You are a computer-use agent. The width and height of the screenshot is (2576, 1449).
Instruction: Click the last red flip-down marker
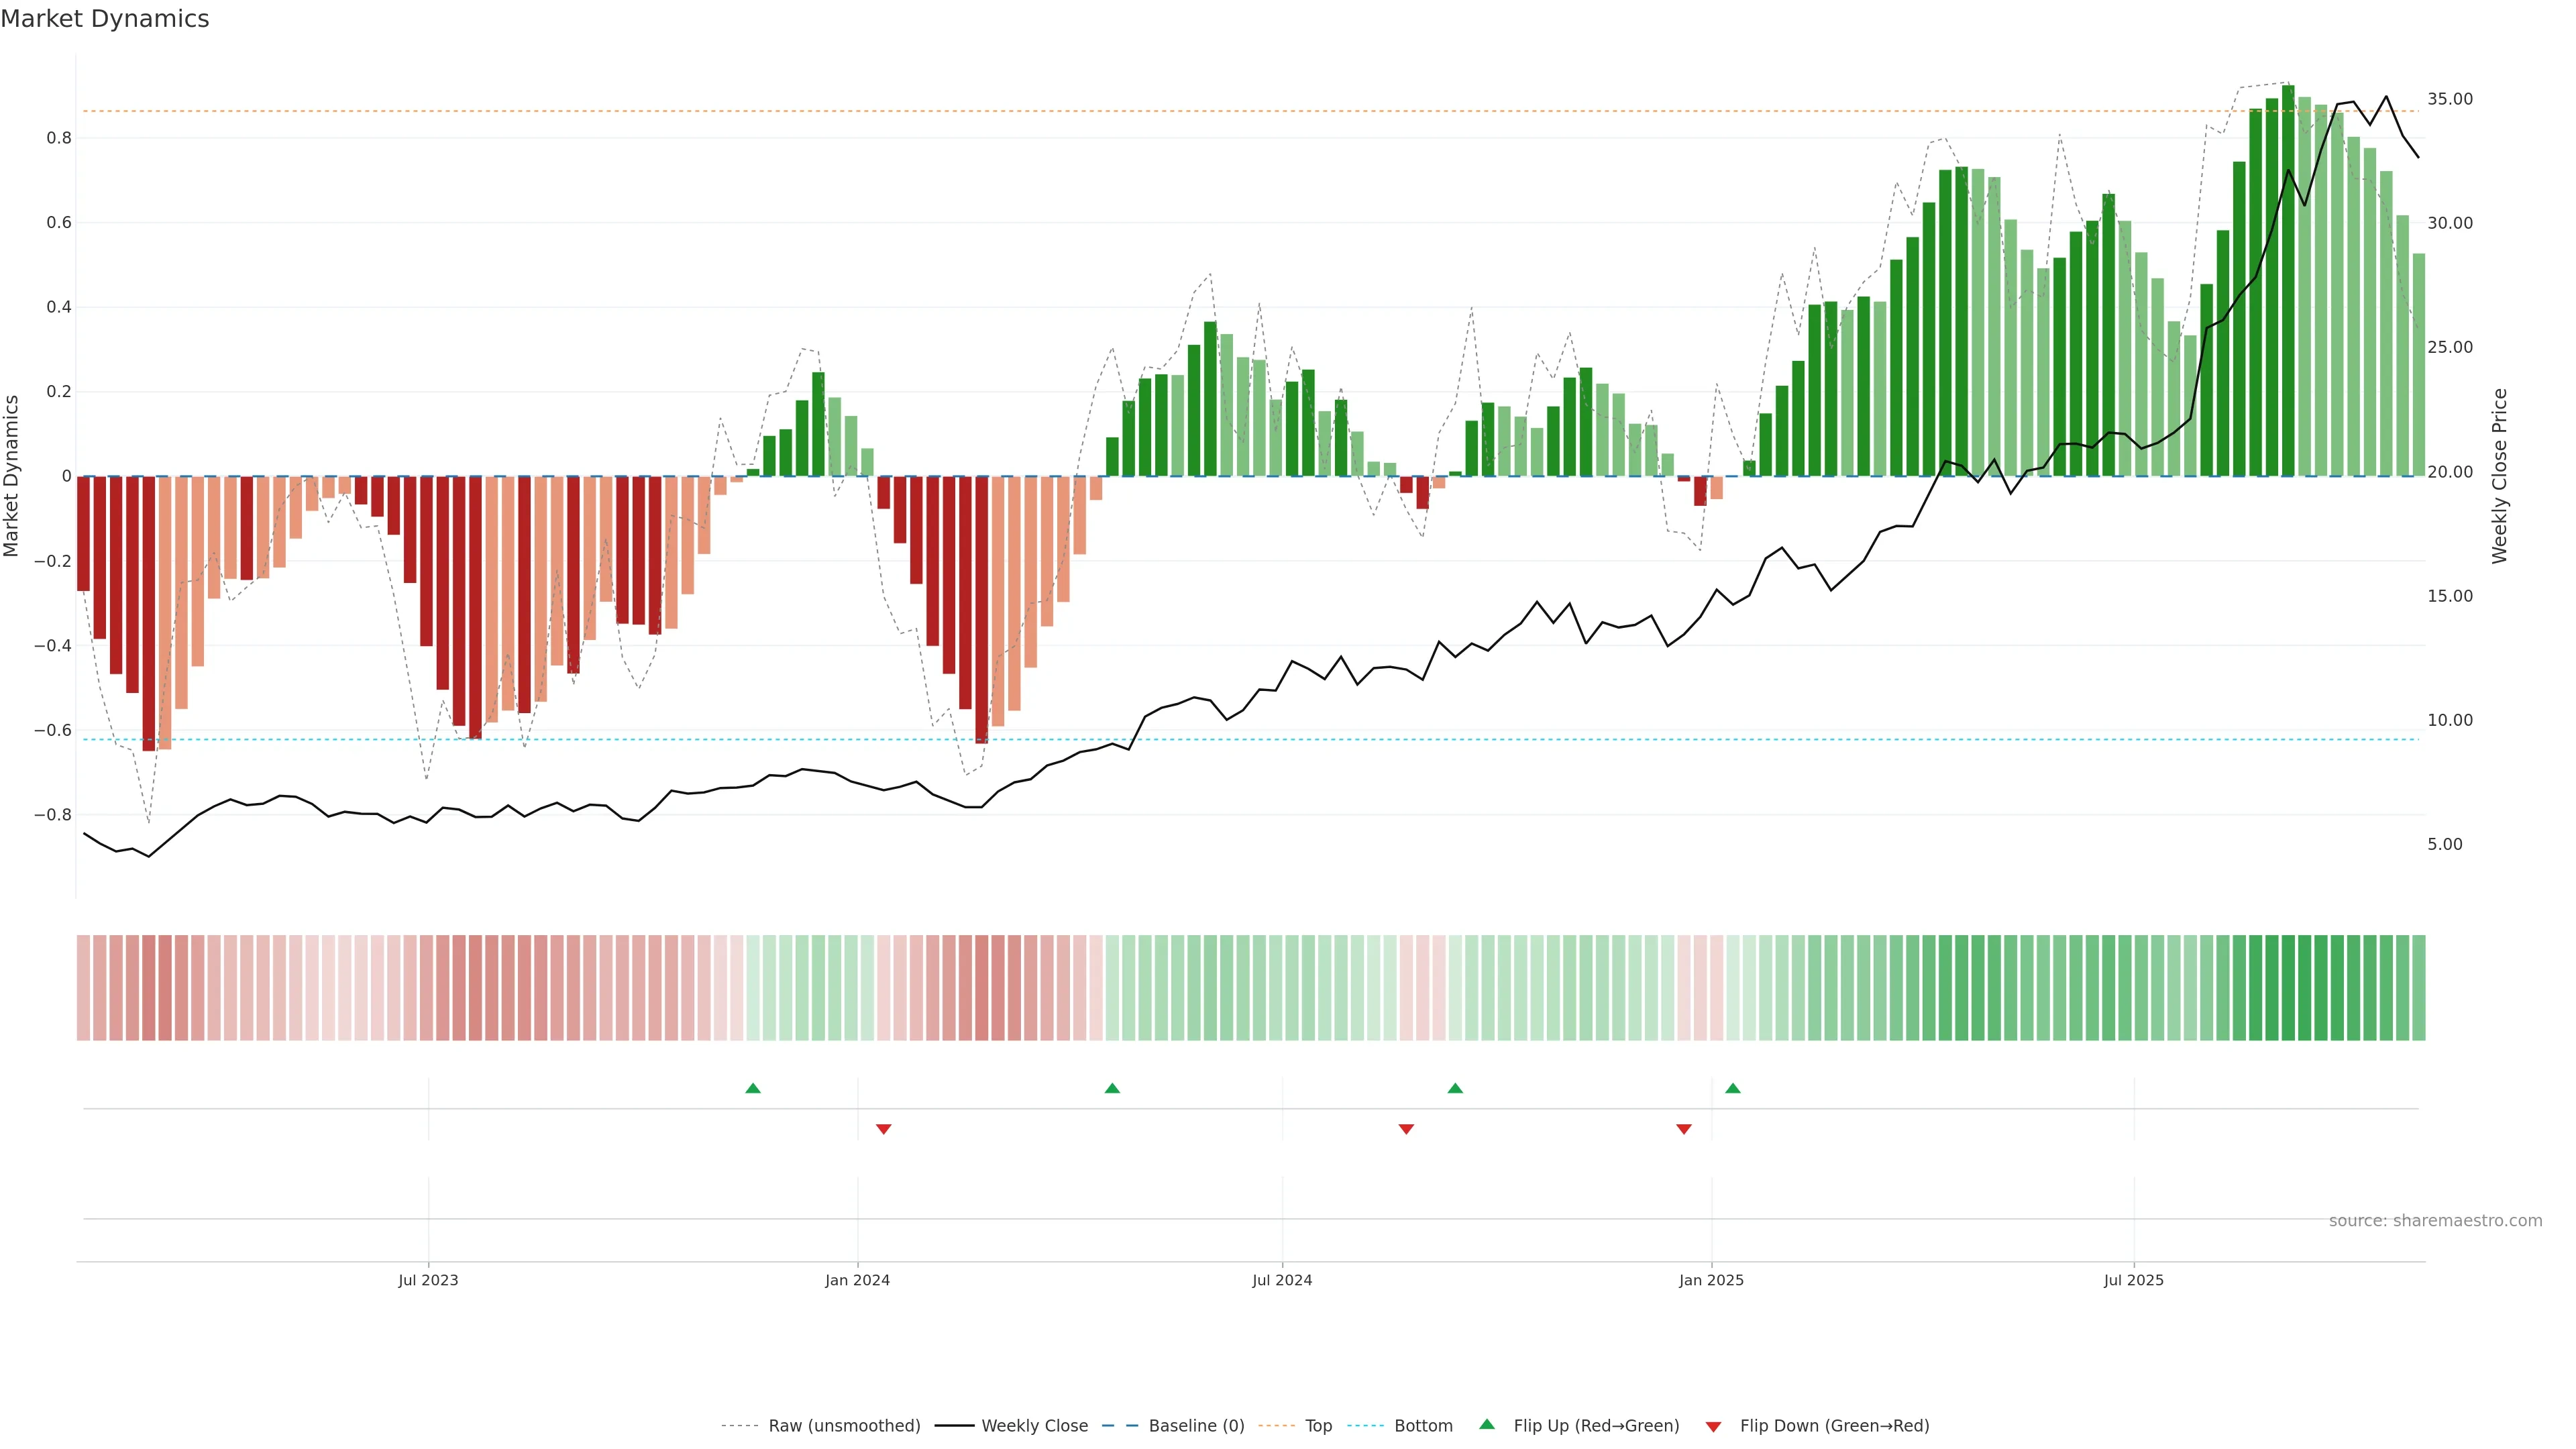(x=1684, y=1129)
